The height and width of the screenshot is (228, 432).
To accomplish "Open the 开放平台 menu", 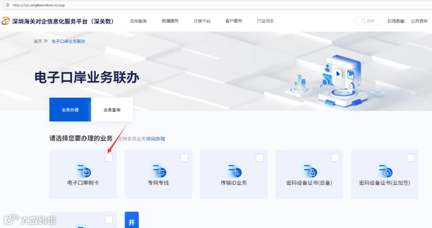I will (x=202, y=21).
